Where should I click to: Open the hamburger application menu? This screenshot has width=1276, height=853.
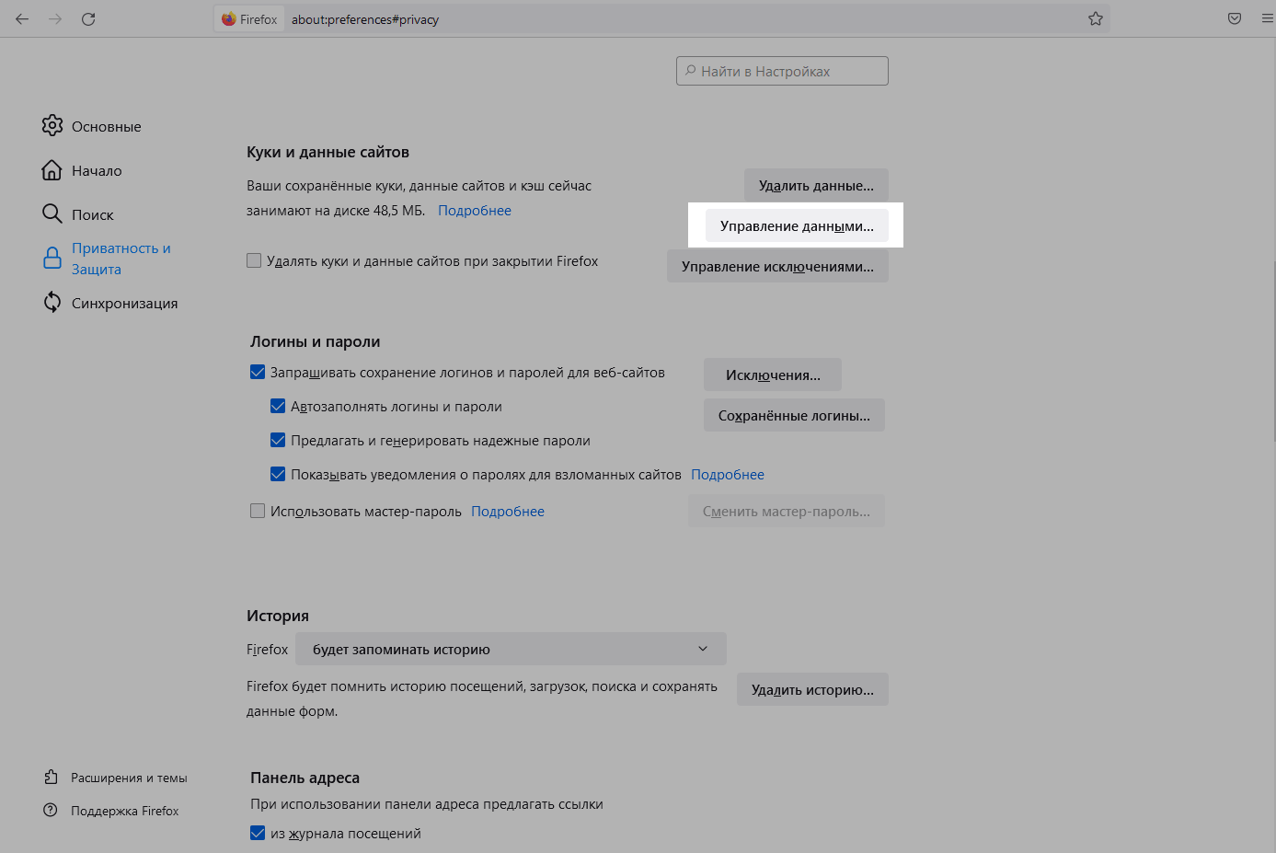pos(1268,18)
